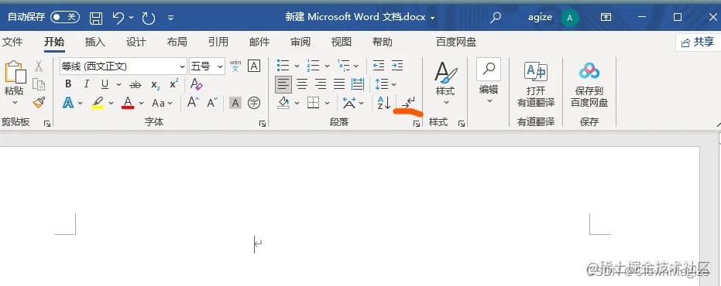Open the font name combo box
The width and height of the screenshot is (721, 286).
(123, 66)
